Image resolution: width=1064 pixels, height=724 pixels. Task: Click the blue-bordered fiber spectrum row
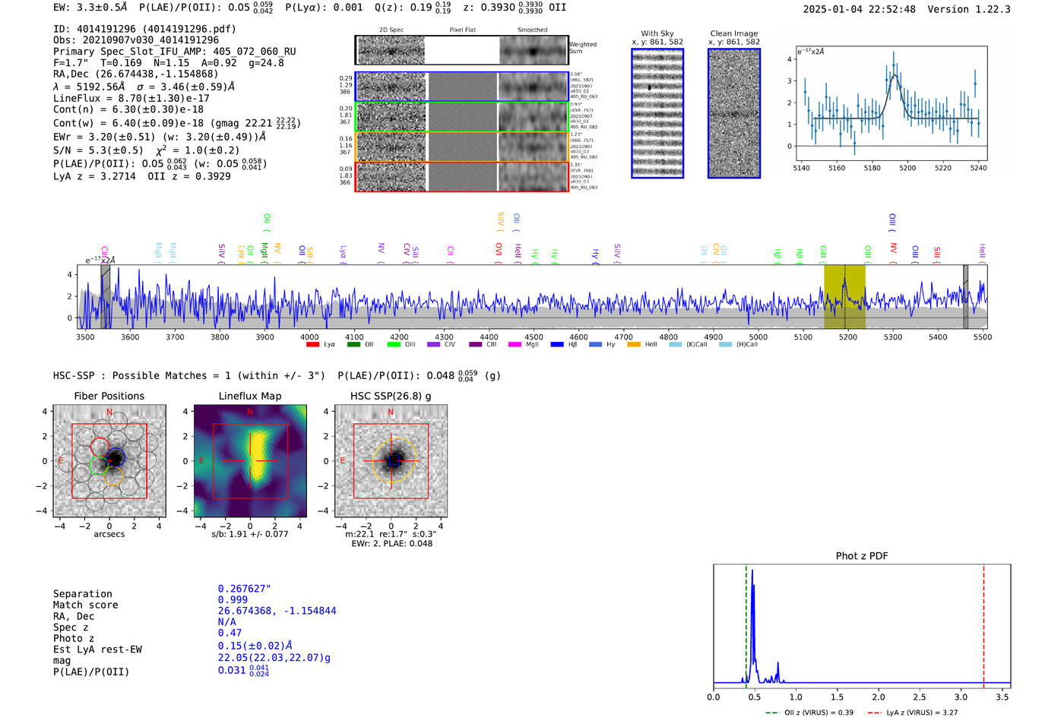pos(461,87)
